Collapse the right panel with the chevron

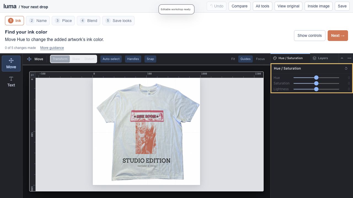[x=342, y=58]
